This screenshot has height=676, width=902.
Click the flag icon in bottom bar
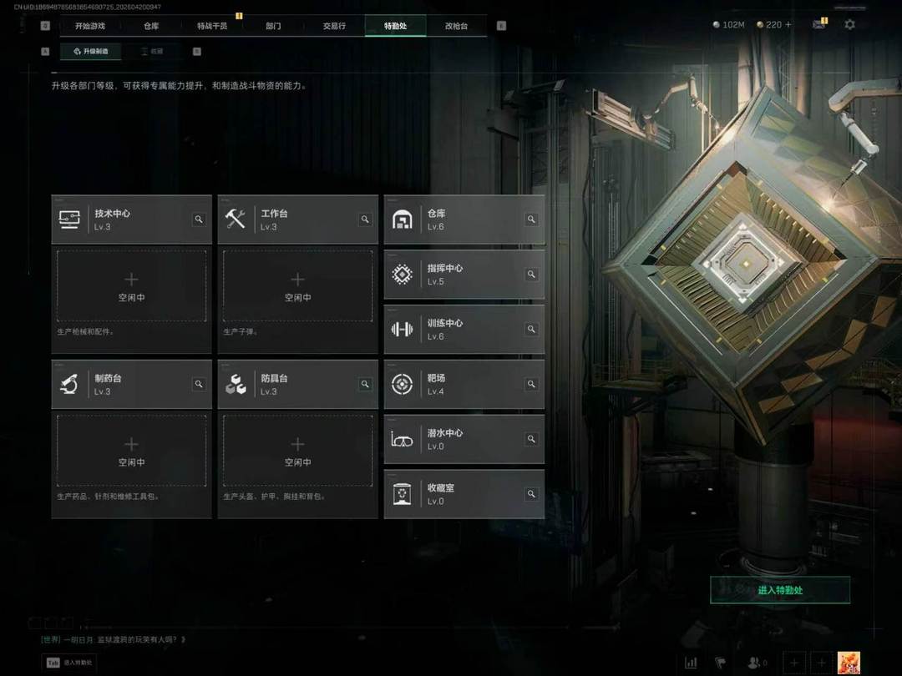pos(720,663)
